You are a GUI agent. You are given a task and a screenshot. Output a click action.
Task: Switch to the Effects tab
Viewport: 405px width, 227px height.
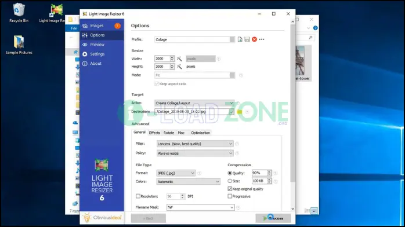[154, 133]
